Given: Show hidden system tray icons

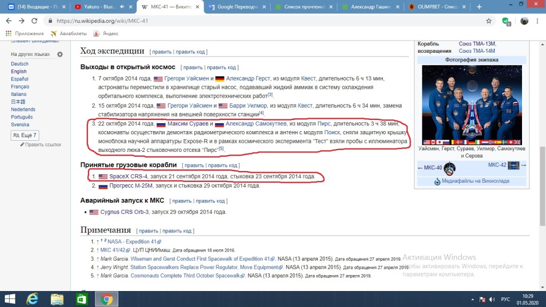Looking at the screenshot, I should click(x=472, y=300).
